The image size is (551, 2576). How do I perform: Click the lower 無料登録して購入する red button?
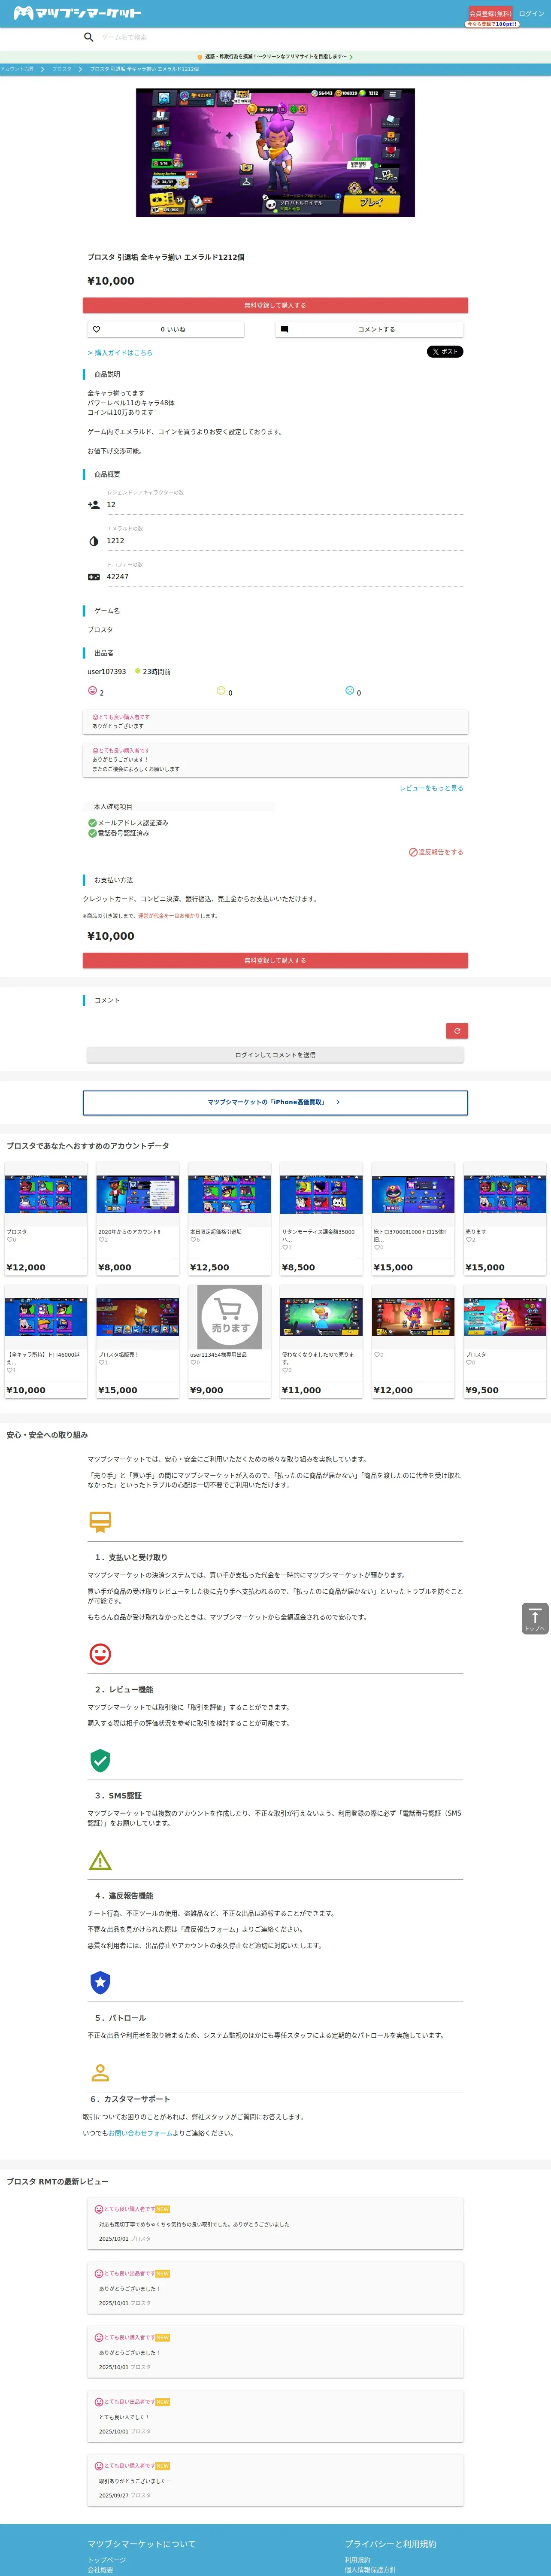click(x=275, y=960)
